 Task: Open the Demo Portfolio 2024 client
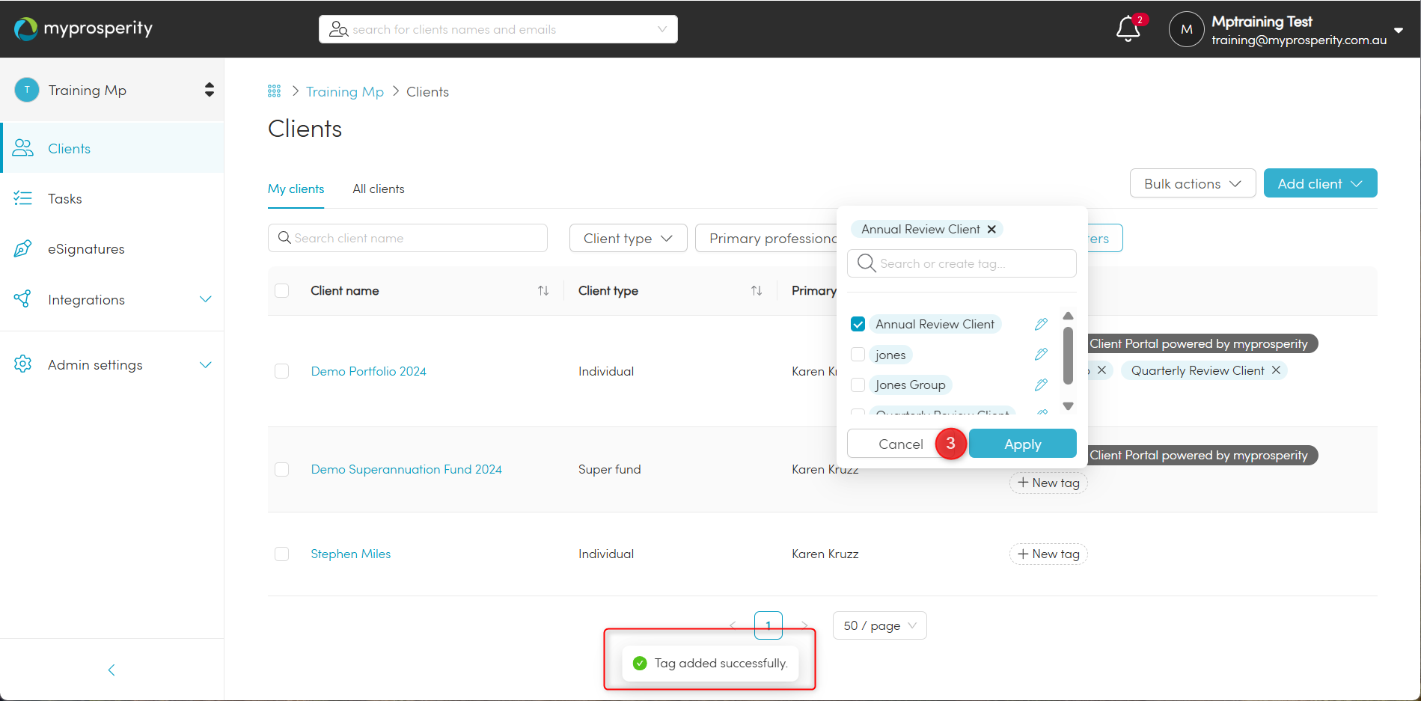368,371
